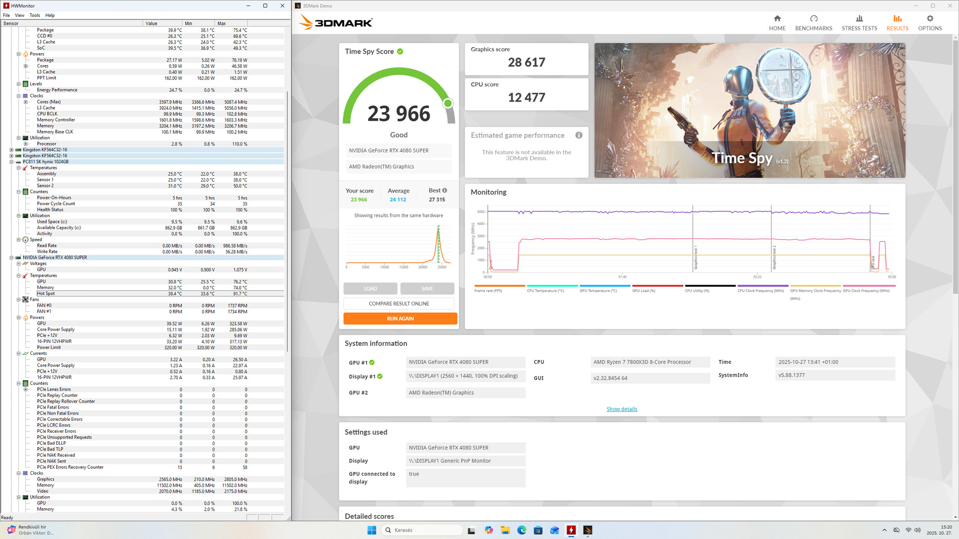Open the Benchmarks gauge icon
The height and width of the screenshot is (539, 959).
(x=813, y=19)
